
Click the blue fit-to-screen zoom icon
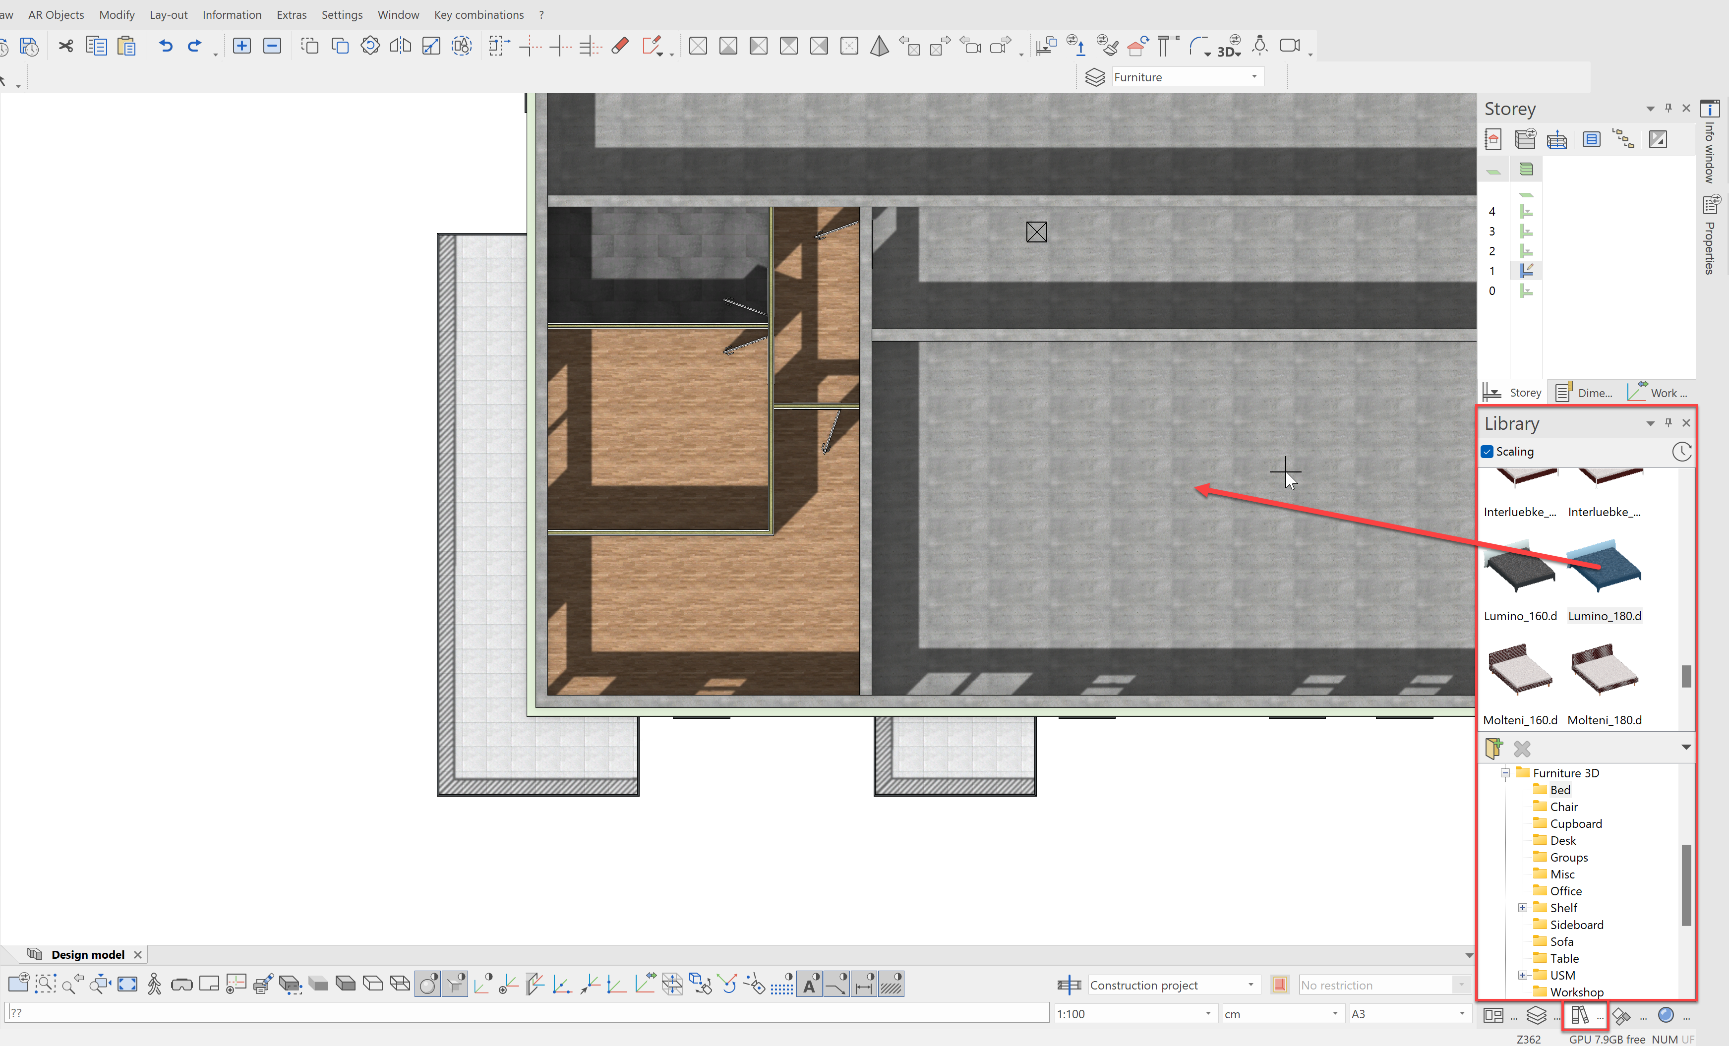tap(128, 985)
